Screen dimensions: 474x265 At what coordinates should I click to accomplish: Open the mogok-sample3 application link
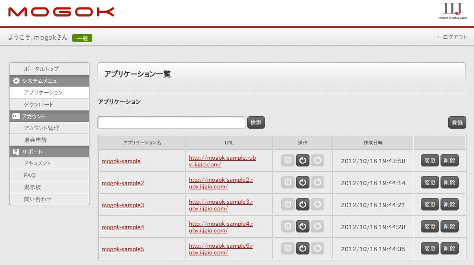click(123, 205)
